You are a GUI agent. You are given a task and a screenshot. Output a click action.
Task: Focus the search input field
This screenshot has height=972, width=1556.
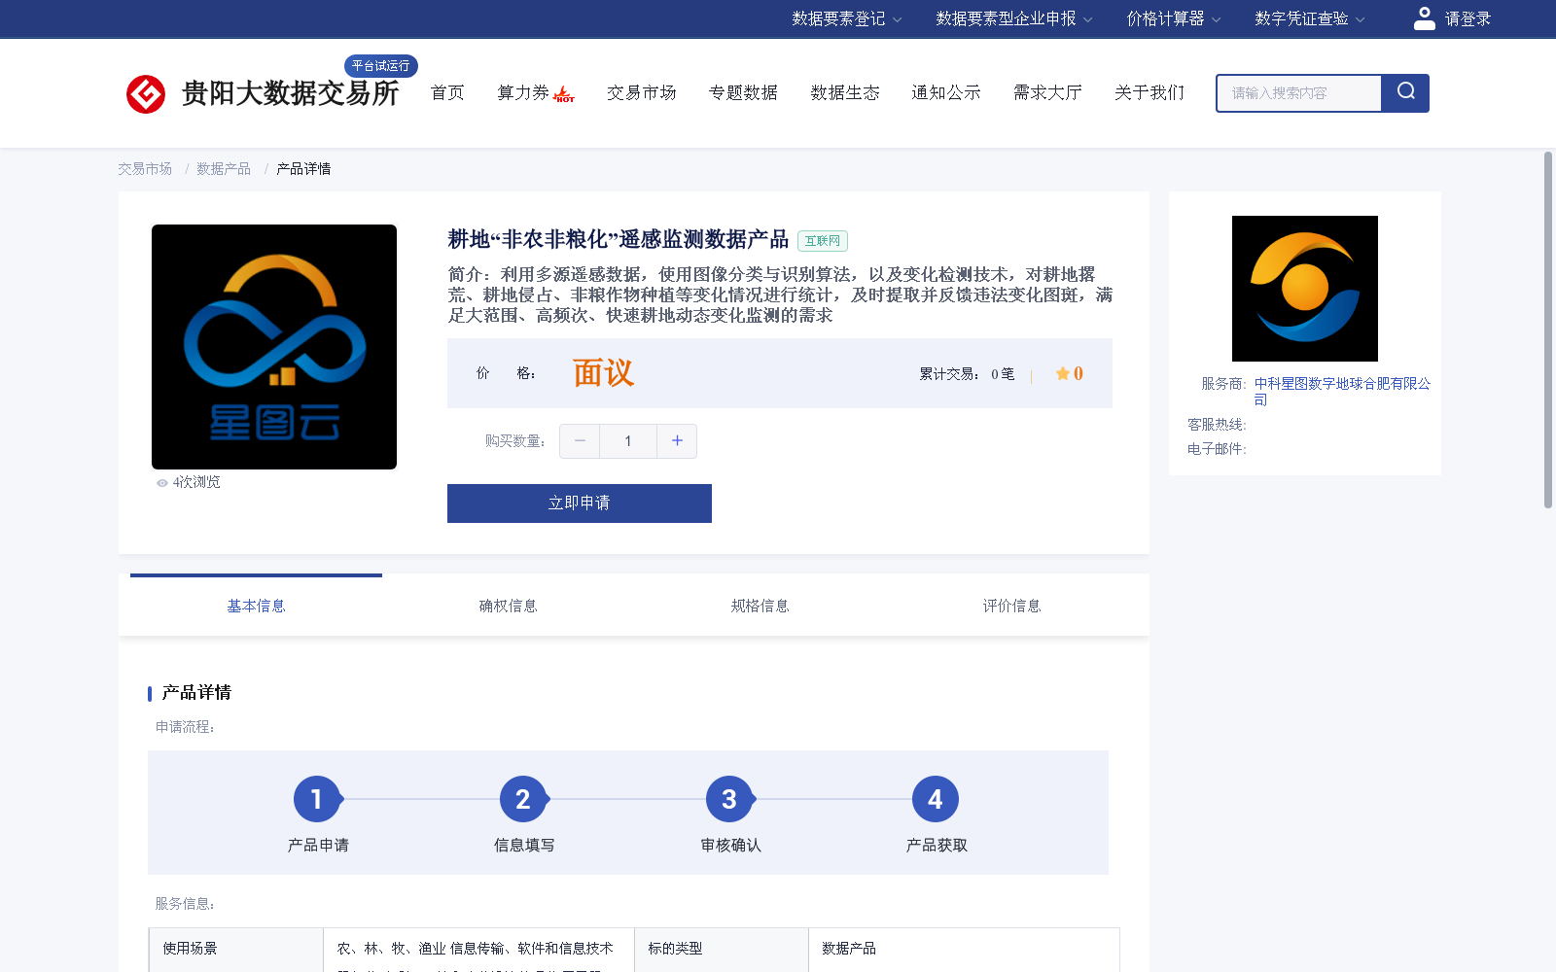(x=1299, y=93)
